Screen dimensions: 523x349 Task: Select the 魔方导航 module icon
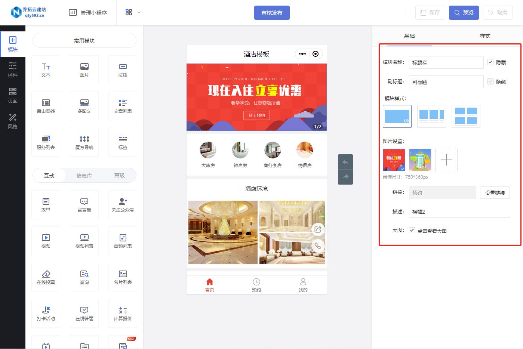(x=84, y=142)
